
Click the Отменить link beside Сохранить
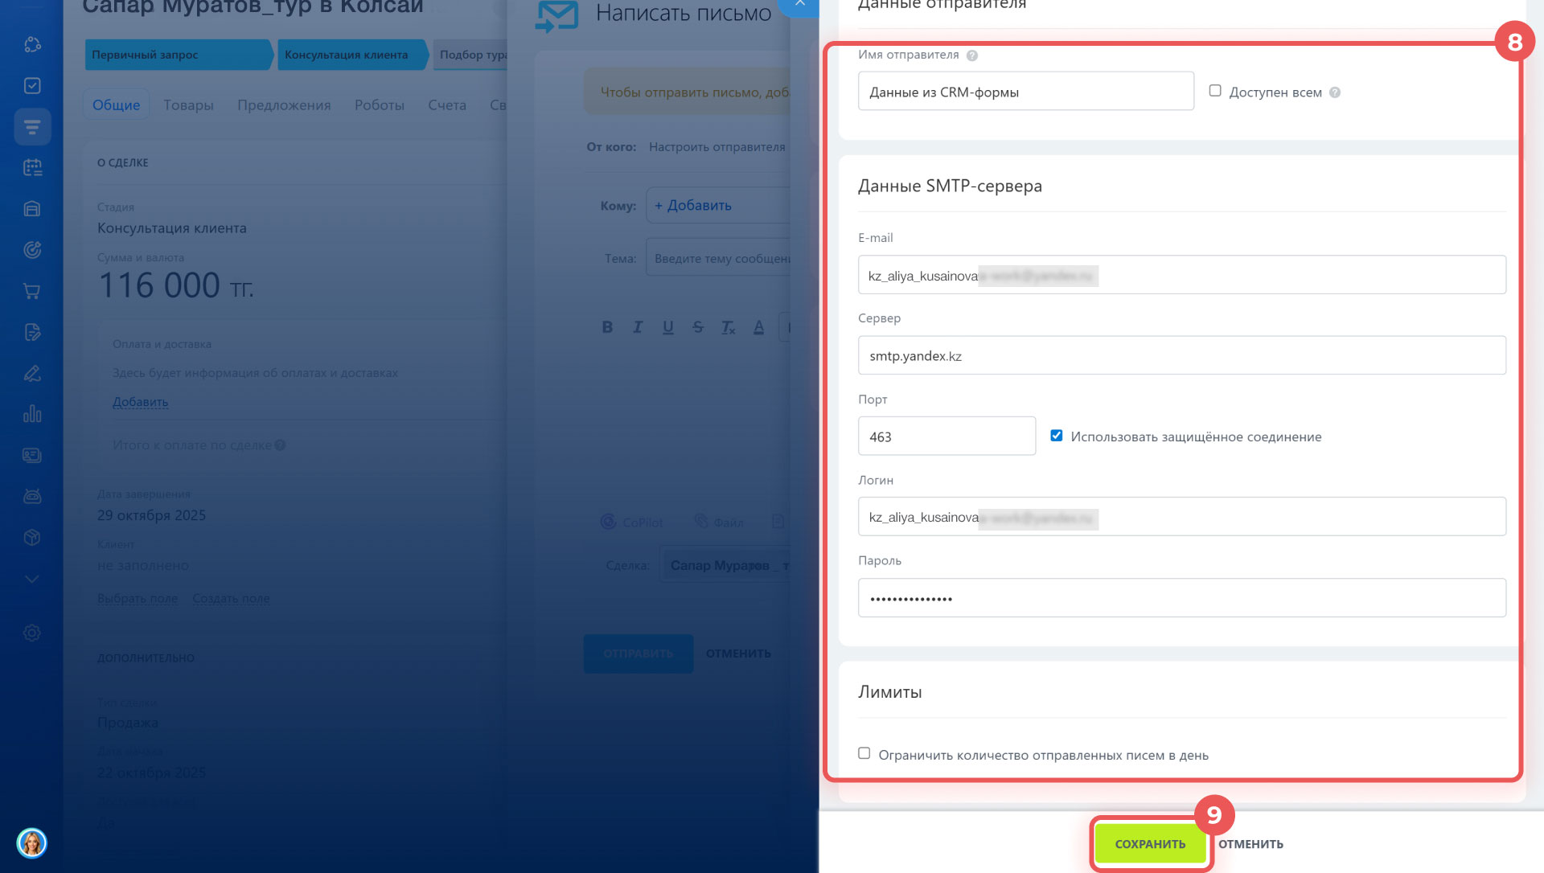1250,844
